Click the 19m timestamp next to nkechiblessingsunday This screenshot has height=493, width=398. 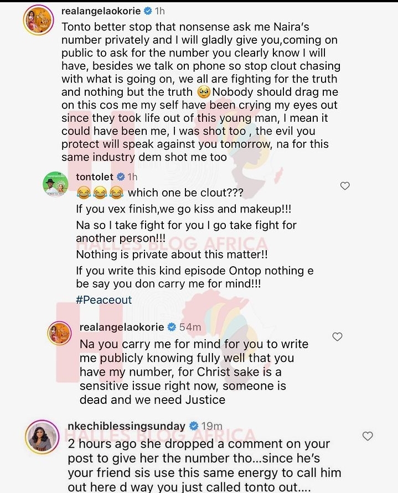[x=212, y=426]
